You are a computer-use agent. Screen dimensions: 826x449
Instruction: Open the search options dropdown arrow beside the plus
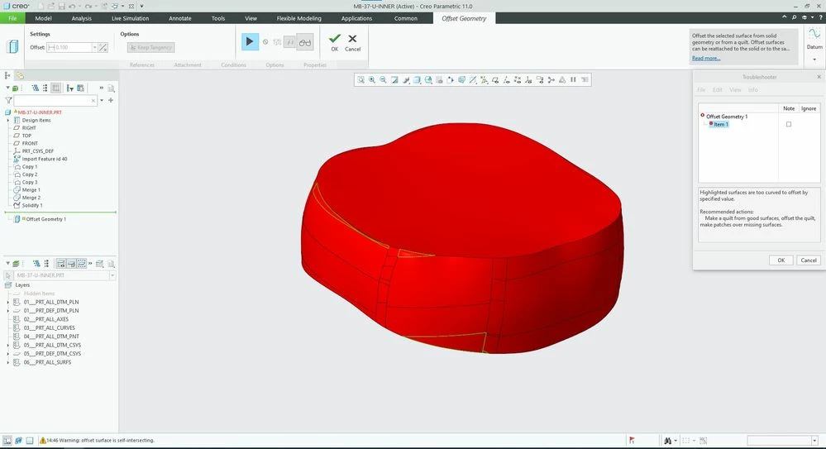(x=102, y=100)
